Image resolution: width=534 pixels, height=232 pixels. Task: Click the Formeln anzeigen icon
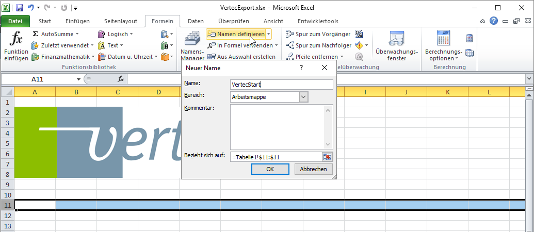point(359,35)
